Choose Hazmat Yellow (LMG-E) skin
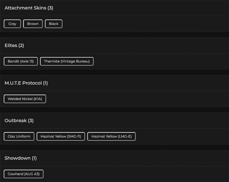Image resolution: width=229 pixels, height=182 pixels. coord(111,136)
